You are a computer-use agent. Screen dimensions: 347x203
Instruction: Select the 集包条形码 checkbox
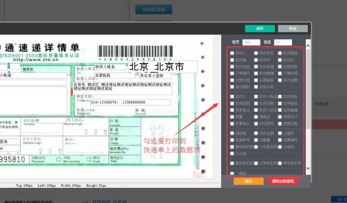tap(232, 163)
